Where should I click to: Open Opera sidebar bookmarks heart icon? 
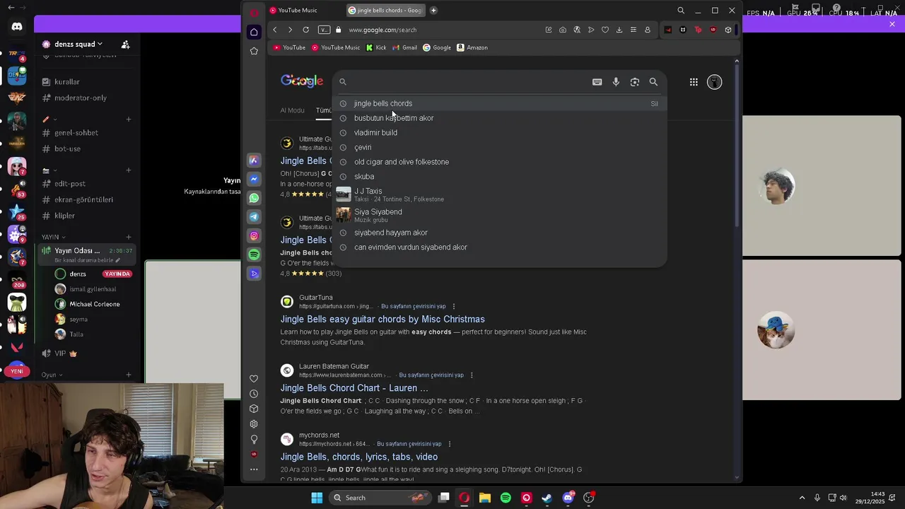pyautogui.click(x=254, y=379)
